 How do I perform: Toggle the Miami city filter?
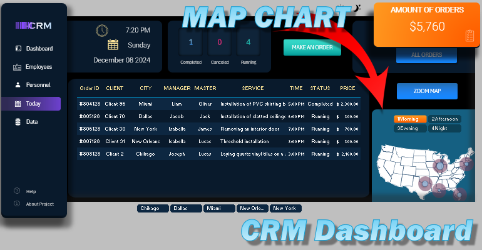pos(219,208)
